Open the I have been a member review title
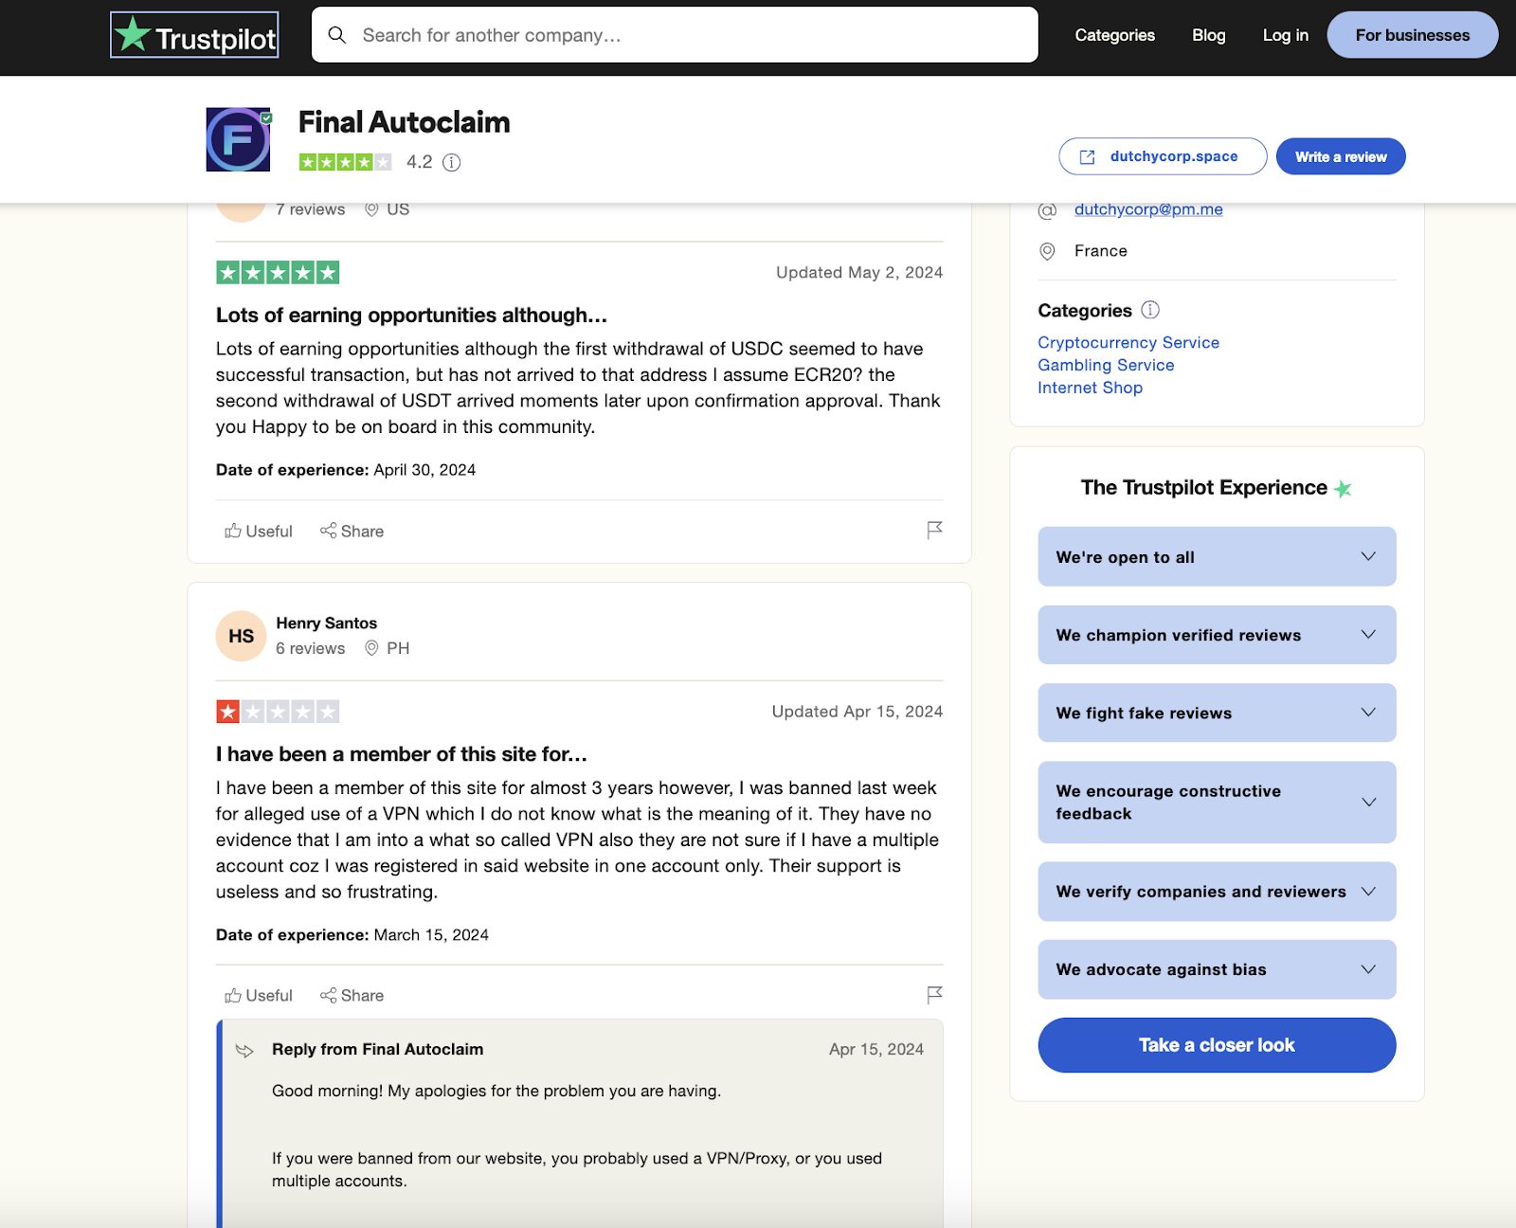 402,754
